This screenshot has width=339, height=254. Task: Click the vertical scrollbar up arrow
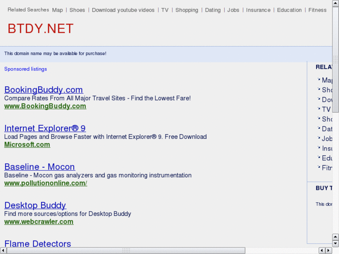click(335, 3)
